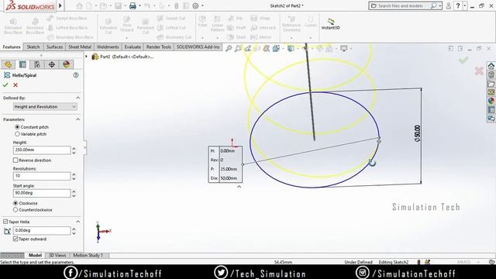Open the SOLIDWORKS Add-Ins tab
Viewport: 496px width, 279px height.
coord(198,46)
